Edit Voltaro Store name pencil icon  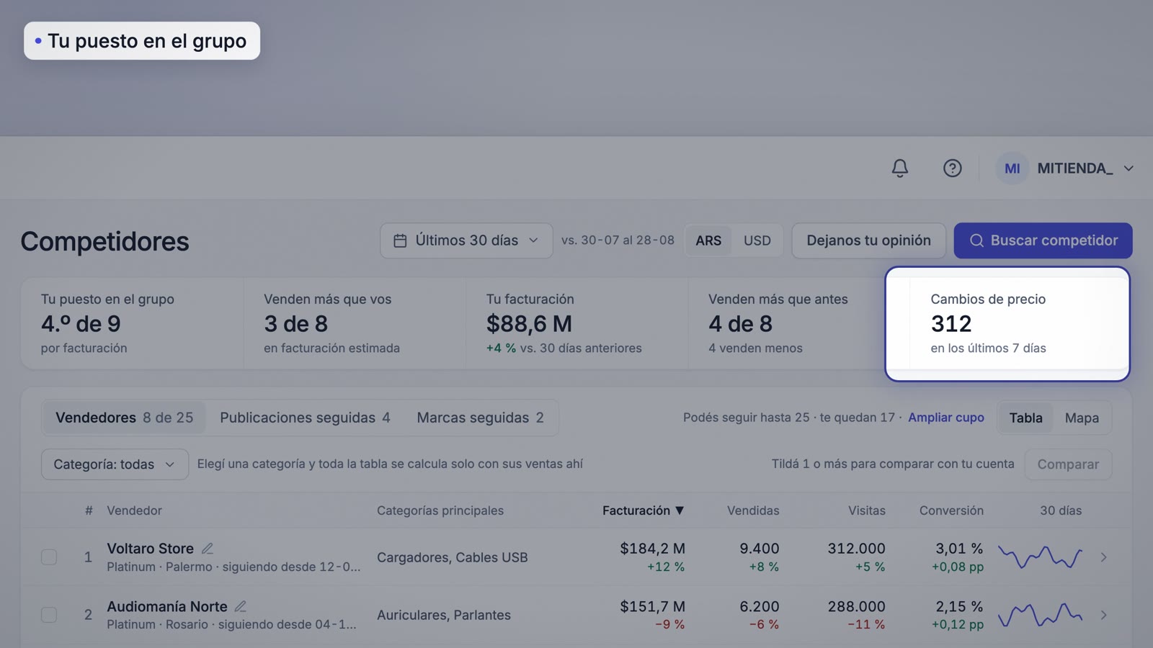208,549
